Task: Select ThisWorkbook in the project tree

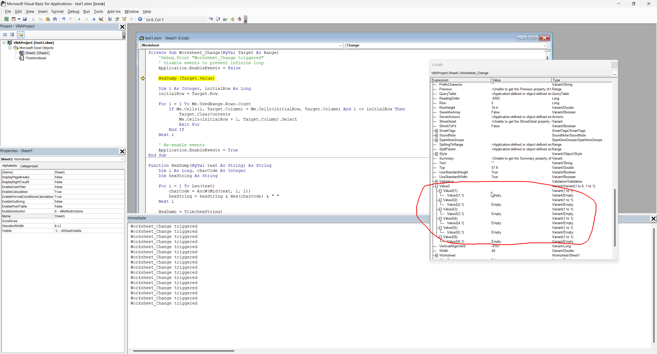Action: pyautogui.click(x=36, y=58)
